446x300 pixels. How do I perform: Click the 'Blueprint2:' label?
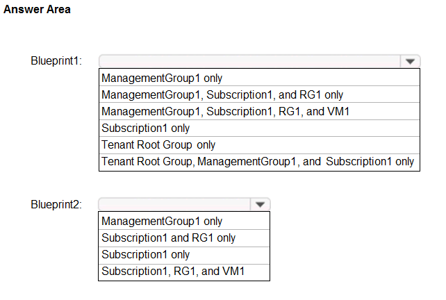[56, 204]
